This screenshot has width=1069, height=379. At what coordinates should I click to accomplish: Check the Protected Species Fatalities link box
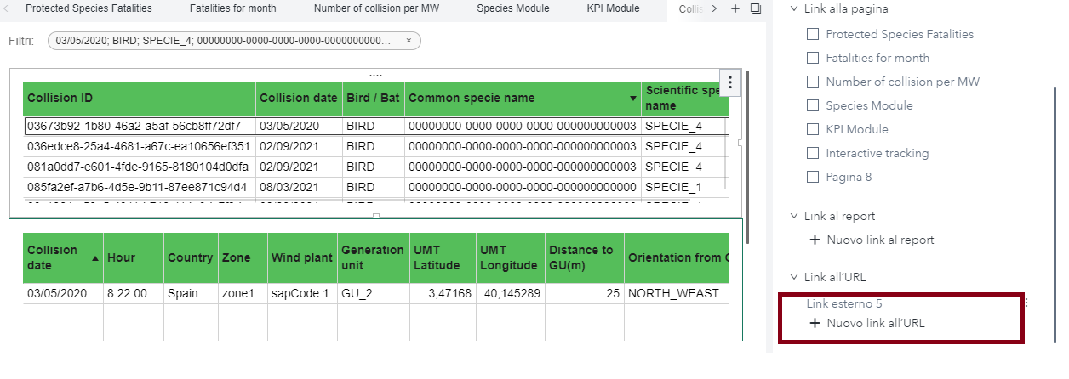point(813,34)
